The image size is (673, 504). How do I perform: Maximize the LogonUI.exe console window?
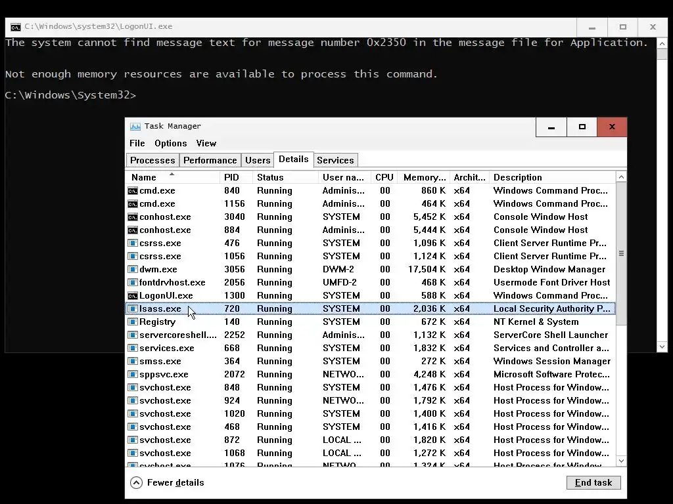tap(623, 28)
